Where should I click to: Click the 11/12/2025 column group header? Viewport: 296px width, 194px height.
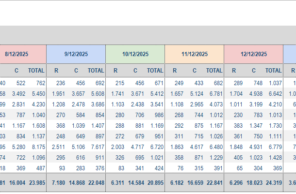pyautogui.click(x=195, y=54)
